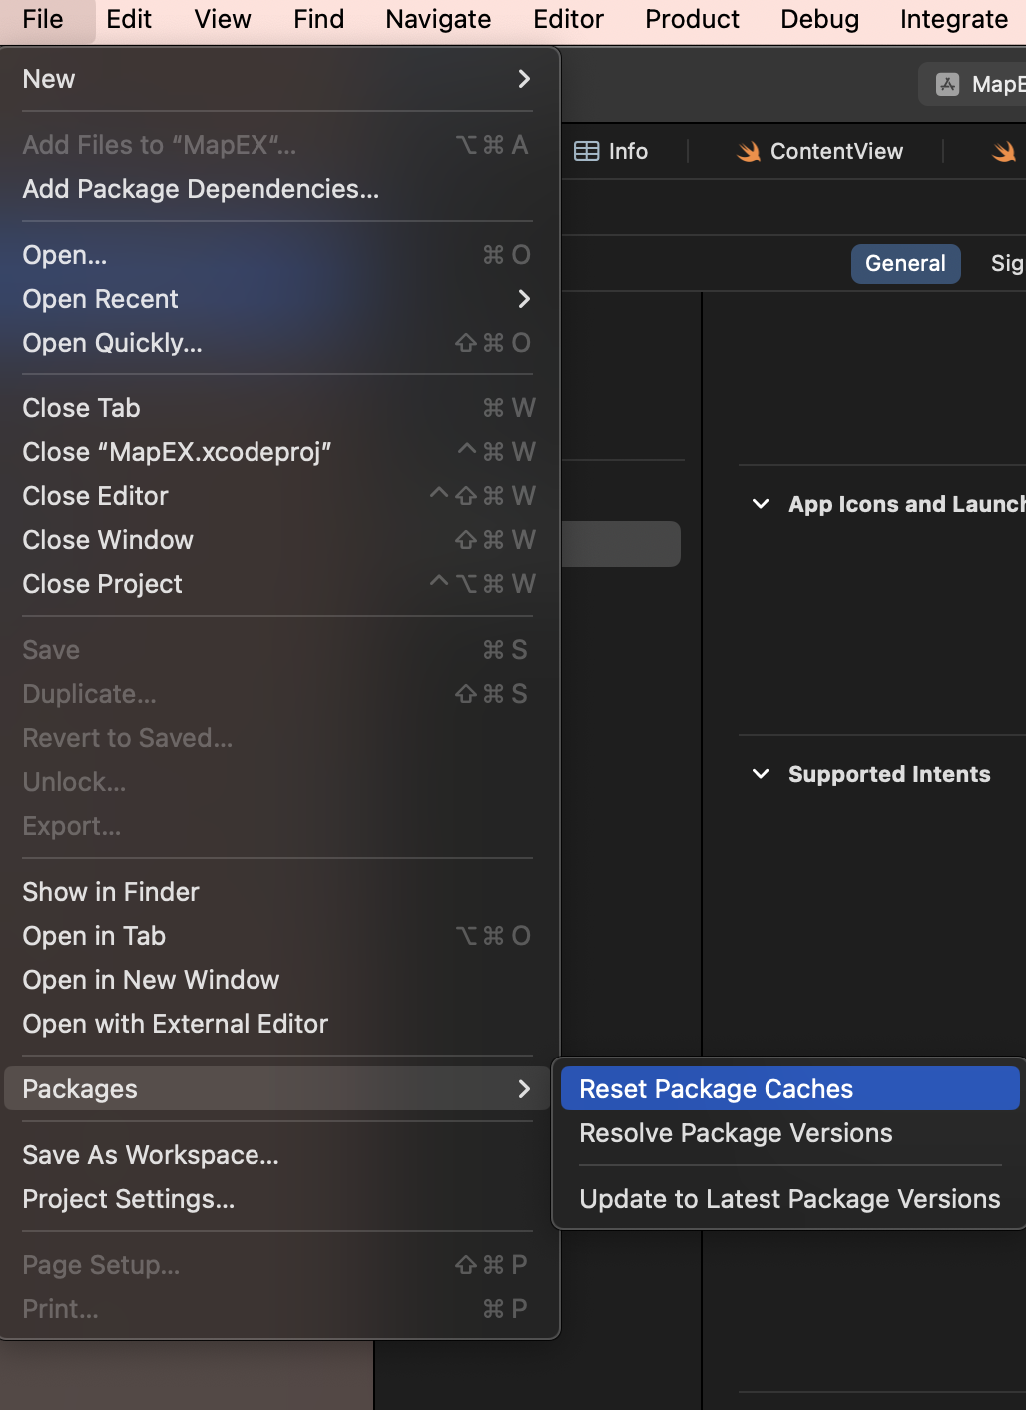Viewport: 1026px width, 1410px height.
Task: Select Close Editor
Action: (278, 496)
